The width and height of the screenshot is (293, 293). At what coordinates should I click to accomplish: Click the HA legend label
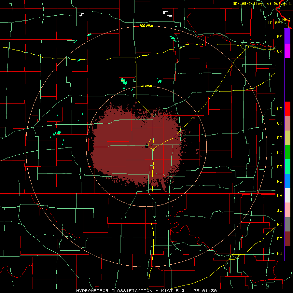coord(279,109)
